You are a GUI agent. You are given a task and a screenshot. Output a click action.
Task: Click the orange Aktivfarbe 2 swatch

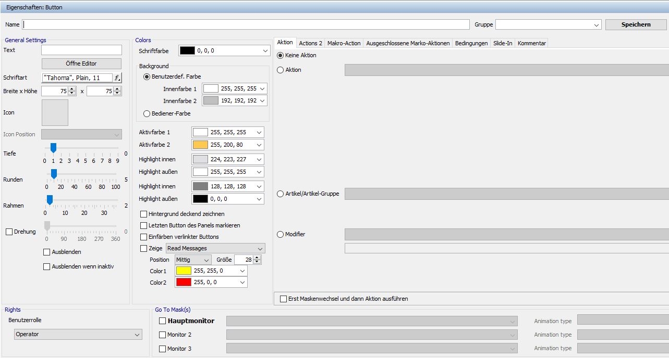tap(200, 145)
